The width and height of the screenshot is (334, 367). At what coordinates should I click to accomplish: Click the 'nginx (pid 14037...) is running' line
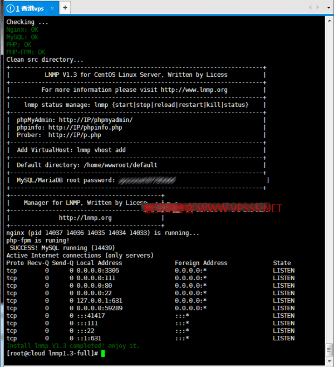(x=102, y=233)
